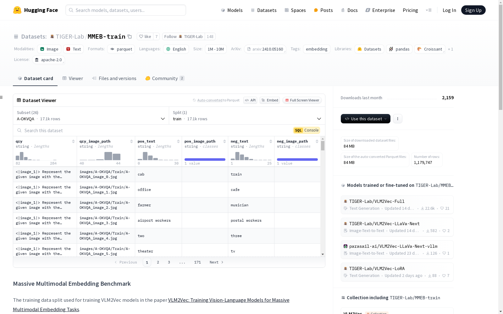The height and width of the screenshot is (314, 503).
Task: Sort the neg_text column
Action: click(271, 141)
